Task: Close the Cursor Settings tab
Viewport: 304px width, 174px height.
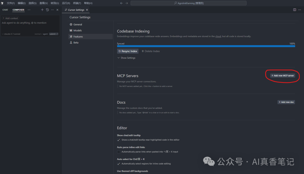Action: [87, 10]
